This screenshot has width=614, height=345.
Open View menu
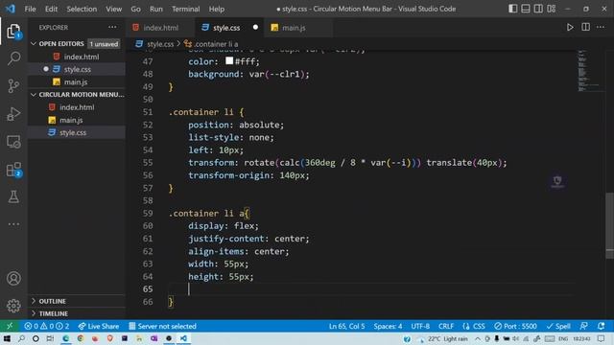(x=113, y=9)
